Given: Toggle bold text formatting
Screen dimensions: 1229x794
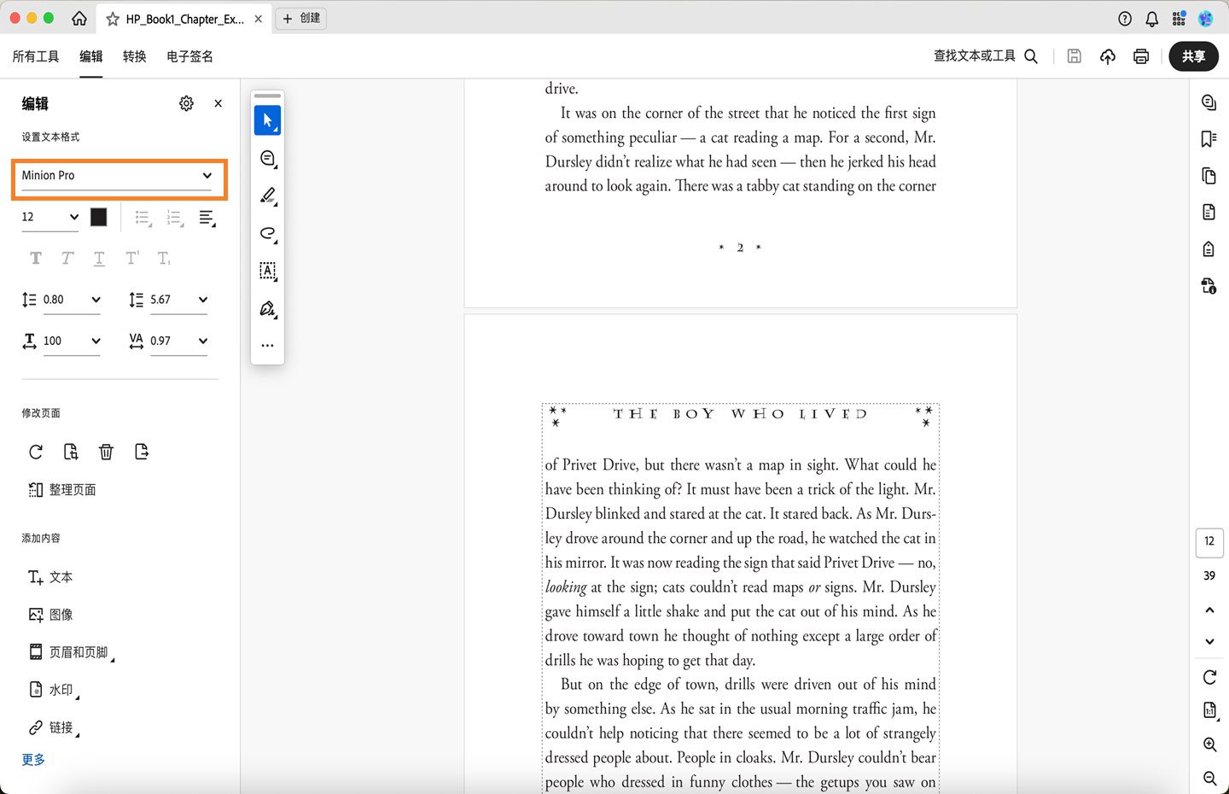Looking at the screenshot, I should point(36,259).
